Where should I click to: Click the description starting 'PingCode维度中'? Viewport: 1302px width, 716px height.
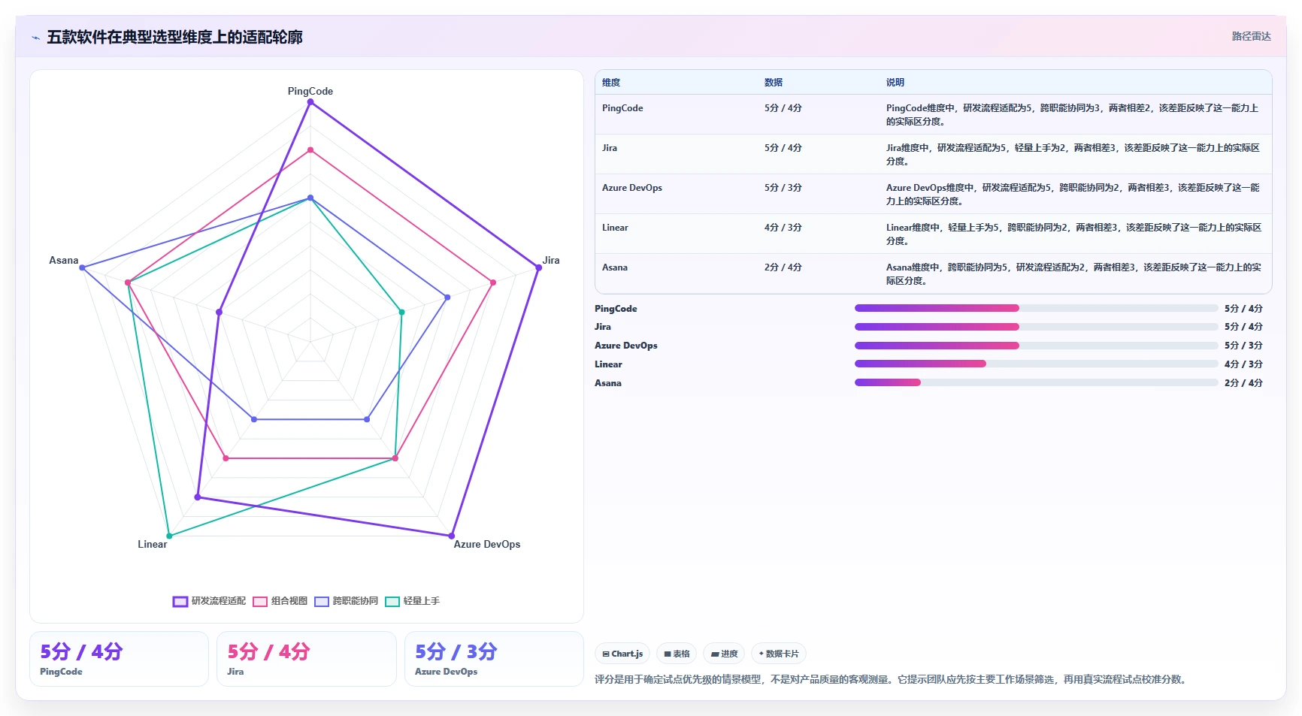coord(1073,115)
